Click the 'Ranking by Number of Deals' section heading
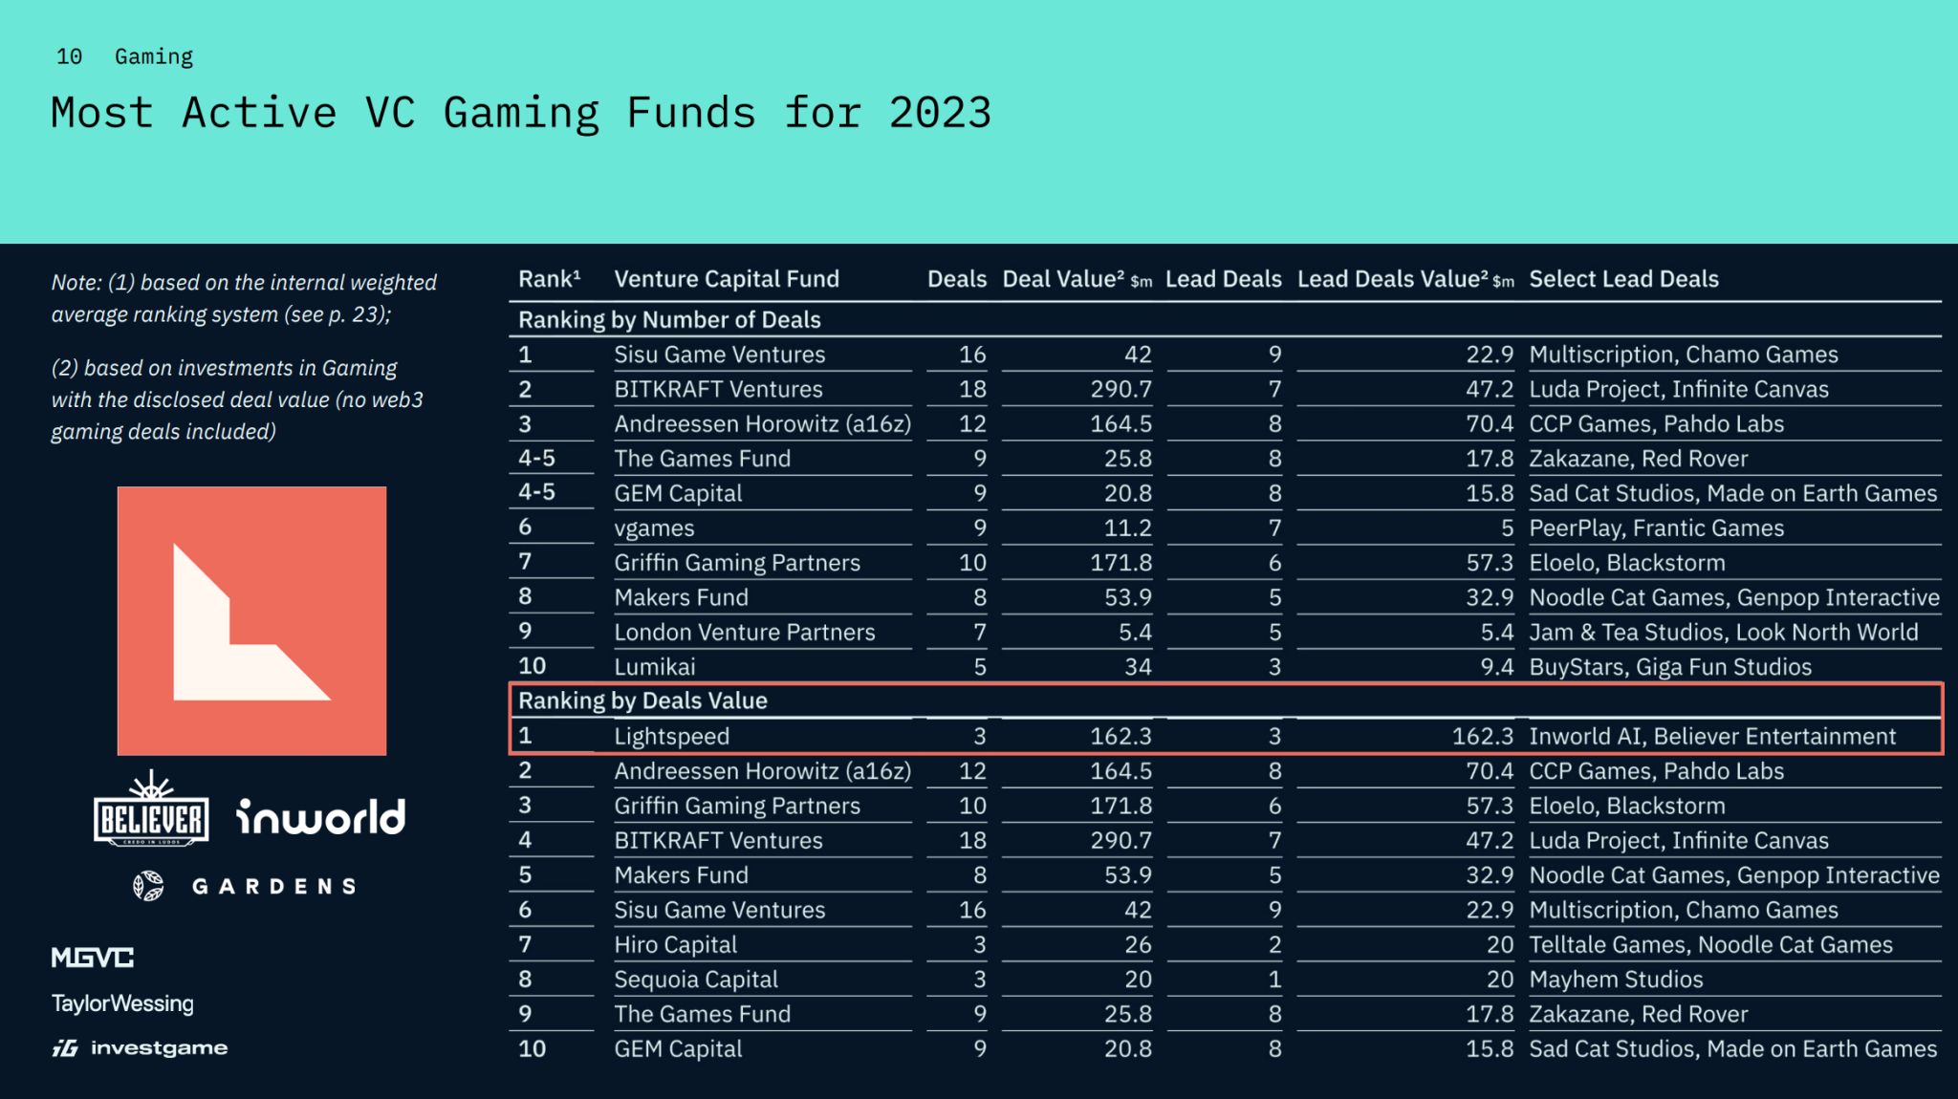The width and height of the screenshot is (1958, 1099). click(x=669, y=320)
